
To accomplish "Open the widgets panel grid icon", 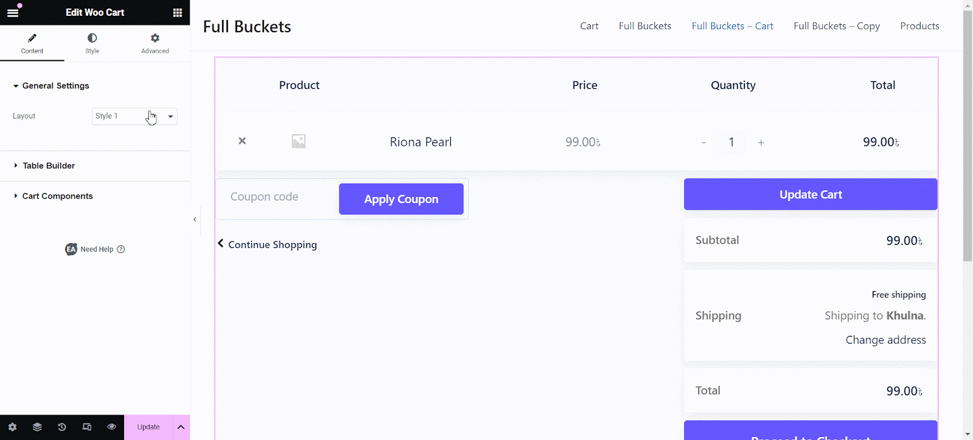I will (177, 12).
